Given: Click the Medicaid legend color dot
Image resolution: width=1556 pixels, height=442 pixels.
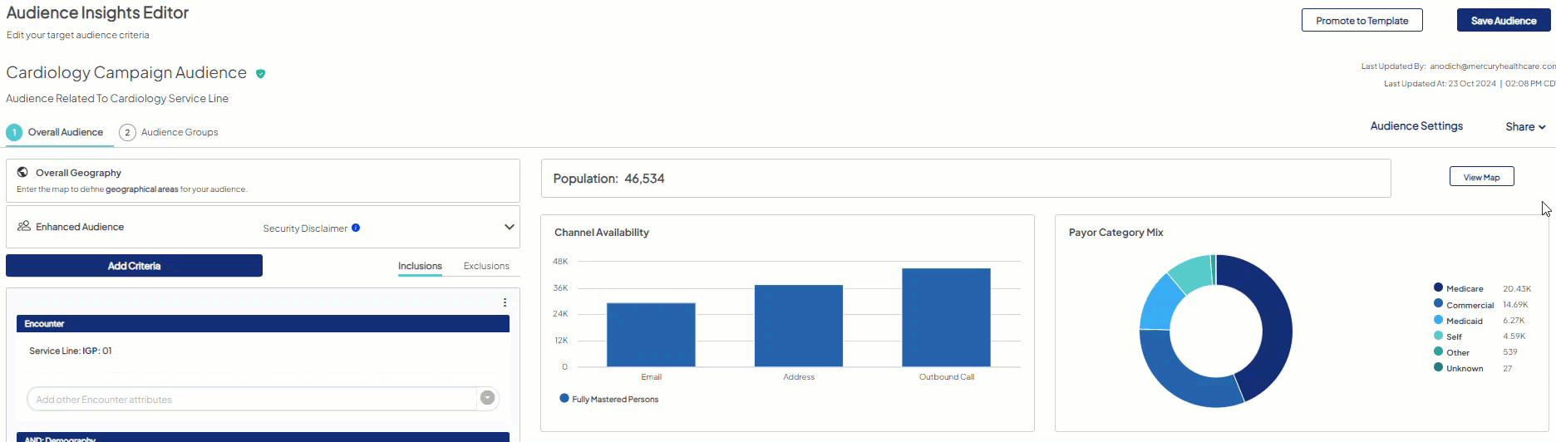Looking at the screenshot, I should [1438, 320].
